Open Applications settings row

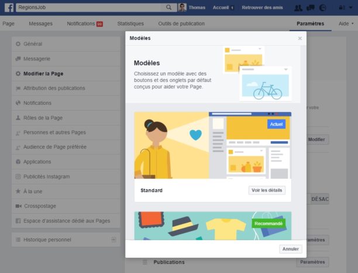(66, 162)
